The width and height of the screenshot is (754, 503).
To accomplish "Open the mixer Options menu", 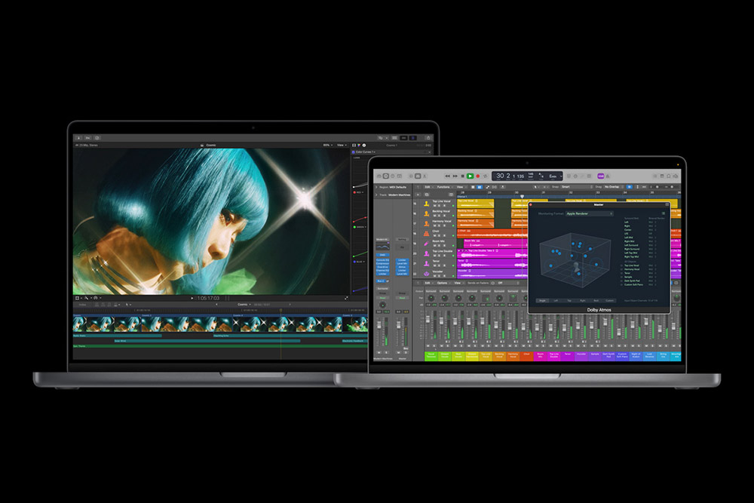I will click(443, 283).
